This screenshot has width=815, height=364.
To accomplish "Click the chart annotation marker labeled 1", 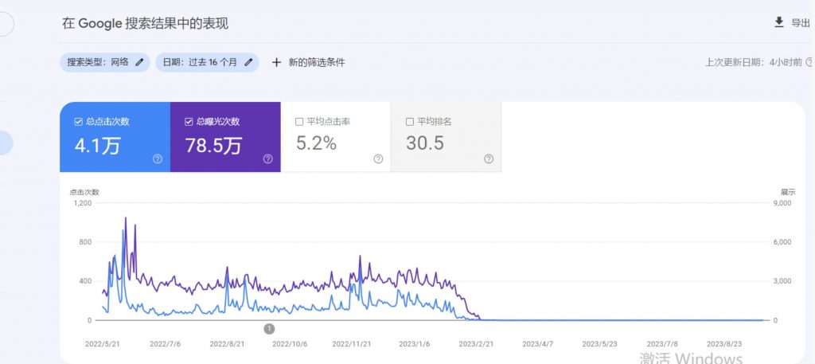I will 269,329.
